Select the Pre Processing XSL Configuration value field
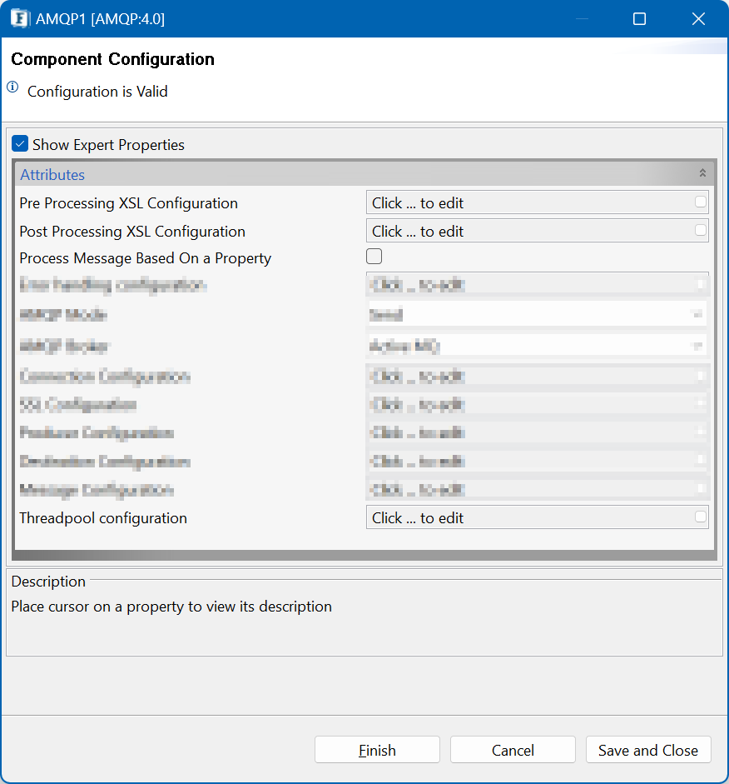Image resolution: width=729 pixels, height=784 pixels. 538,202
